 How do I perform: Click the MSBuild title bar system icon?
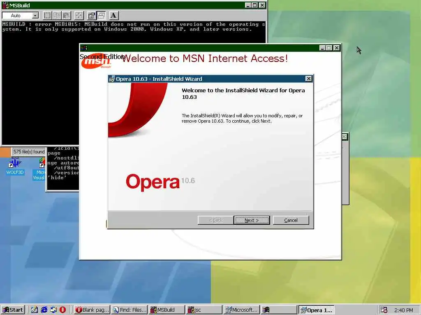click(5, 5)
